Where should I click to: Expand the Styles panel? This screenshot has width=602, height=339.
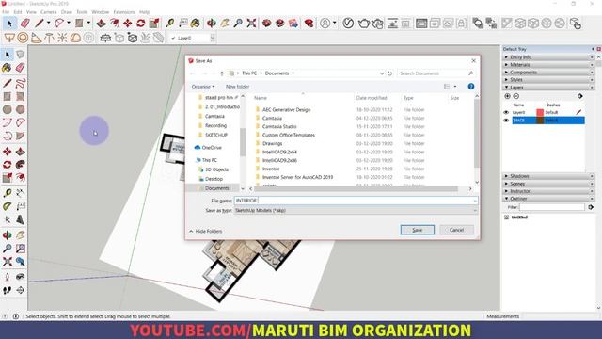pos(548,79)
